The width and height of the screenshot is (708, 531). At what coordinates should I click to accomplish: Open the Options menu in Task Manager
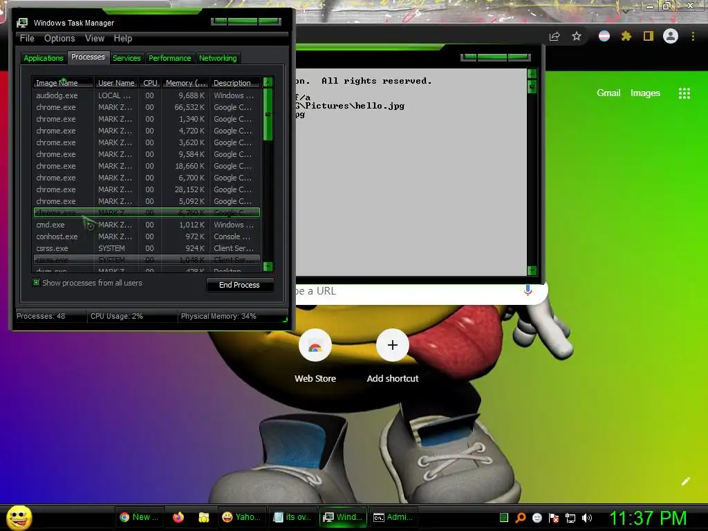tap(59, 39)
